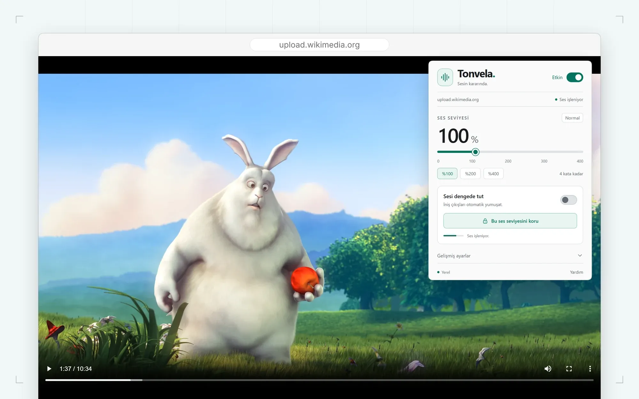Click the 400 mark under the slider
Viewport: 639px width, 399px height.
[580, 161]
